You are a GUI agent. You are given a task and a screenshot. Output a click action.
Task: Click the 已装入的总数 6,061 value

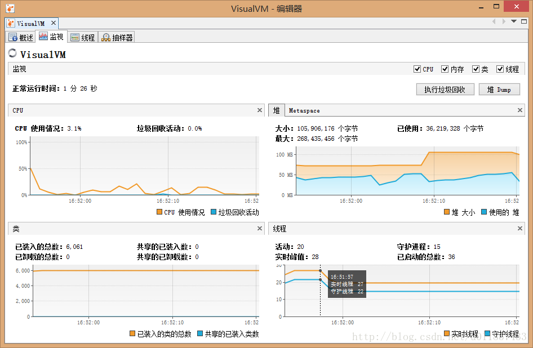tap(74, 247)
